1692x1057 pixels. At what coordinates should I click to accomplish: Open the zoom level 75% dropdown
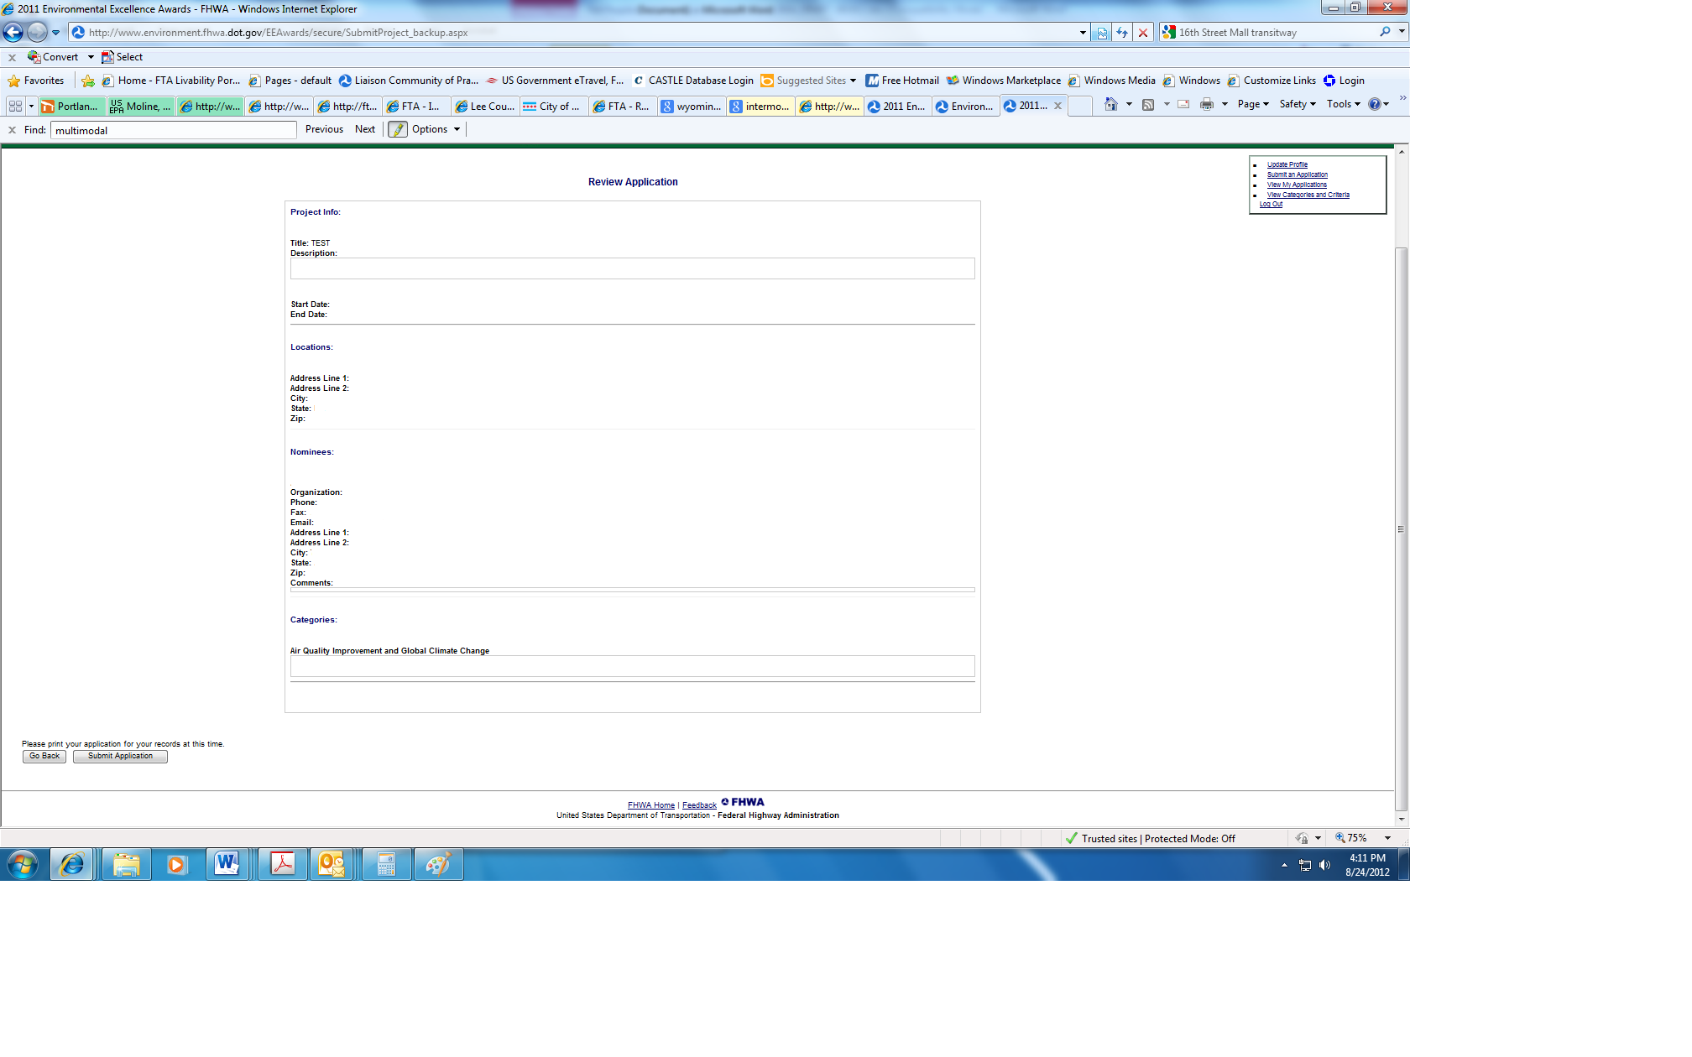click(x=1387, y=838)
